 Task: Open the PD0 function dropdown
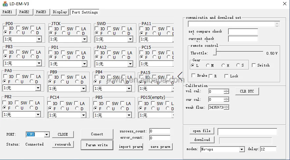coord(39,39)
